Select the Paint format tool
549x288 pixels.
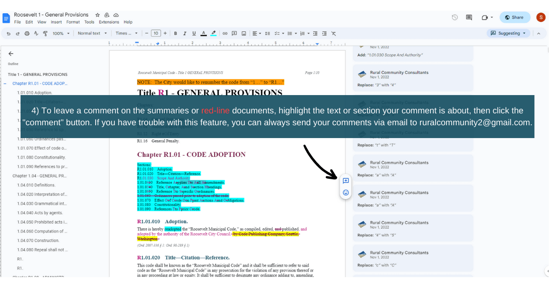click(x=46, y=33)
